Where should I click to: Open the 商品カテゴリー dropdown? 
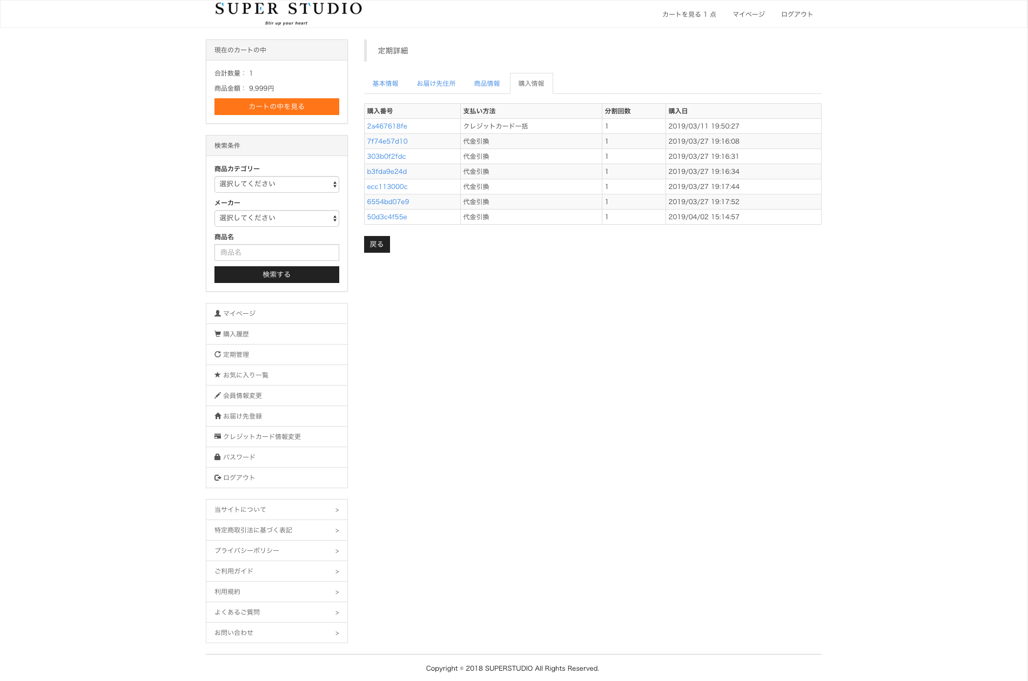pos(277,184)
